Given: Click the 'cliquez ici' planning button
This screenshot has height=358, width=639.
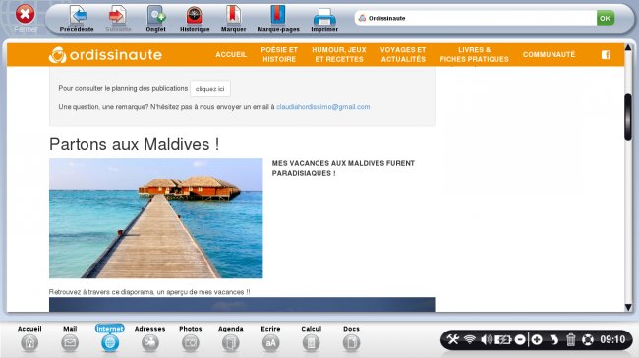Looking at the screenshot, I should (209, 89).
